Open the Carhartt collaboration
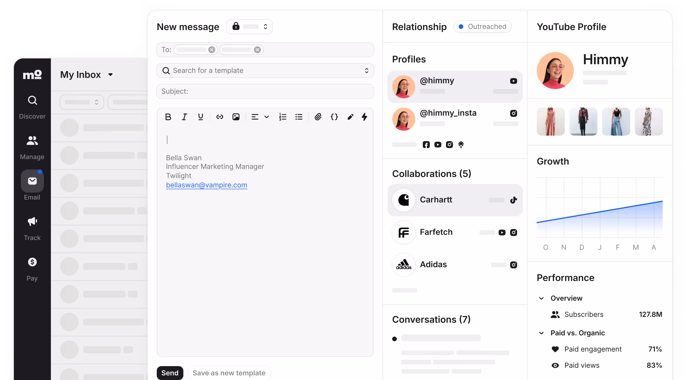 click(x=455, y=200)
